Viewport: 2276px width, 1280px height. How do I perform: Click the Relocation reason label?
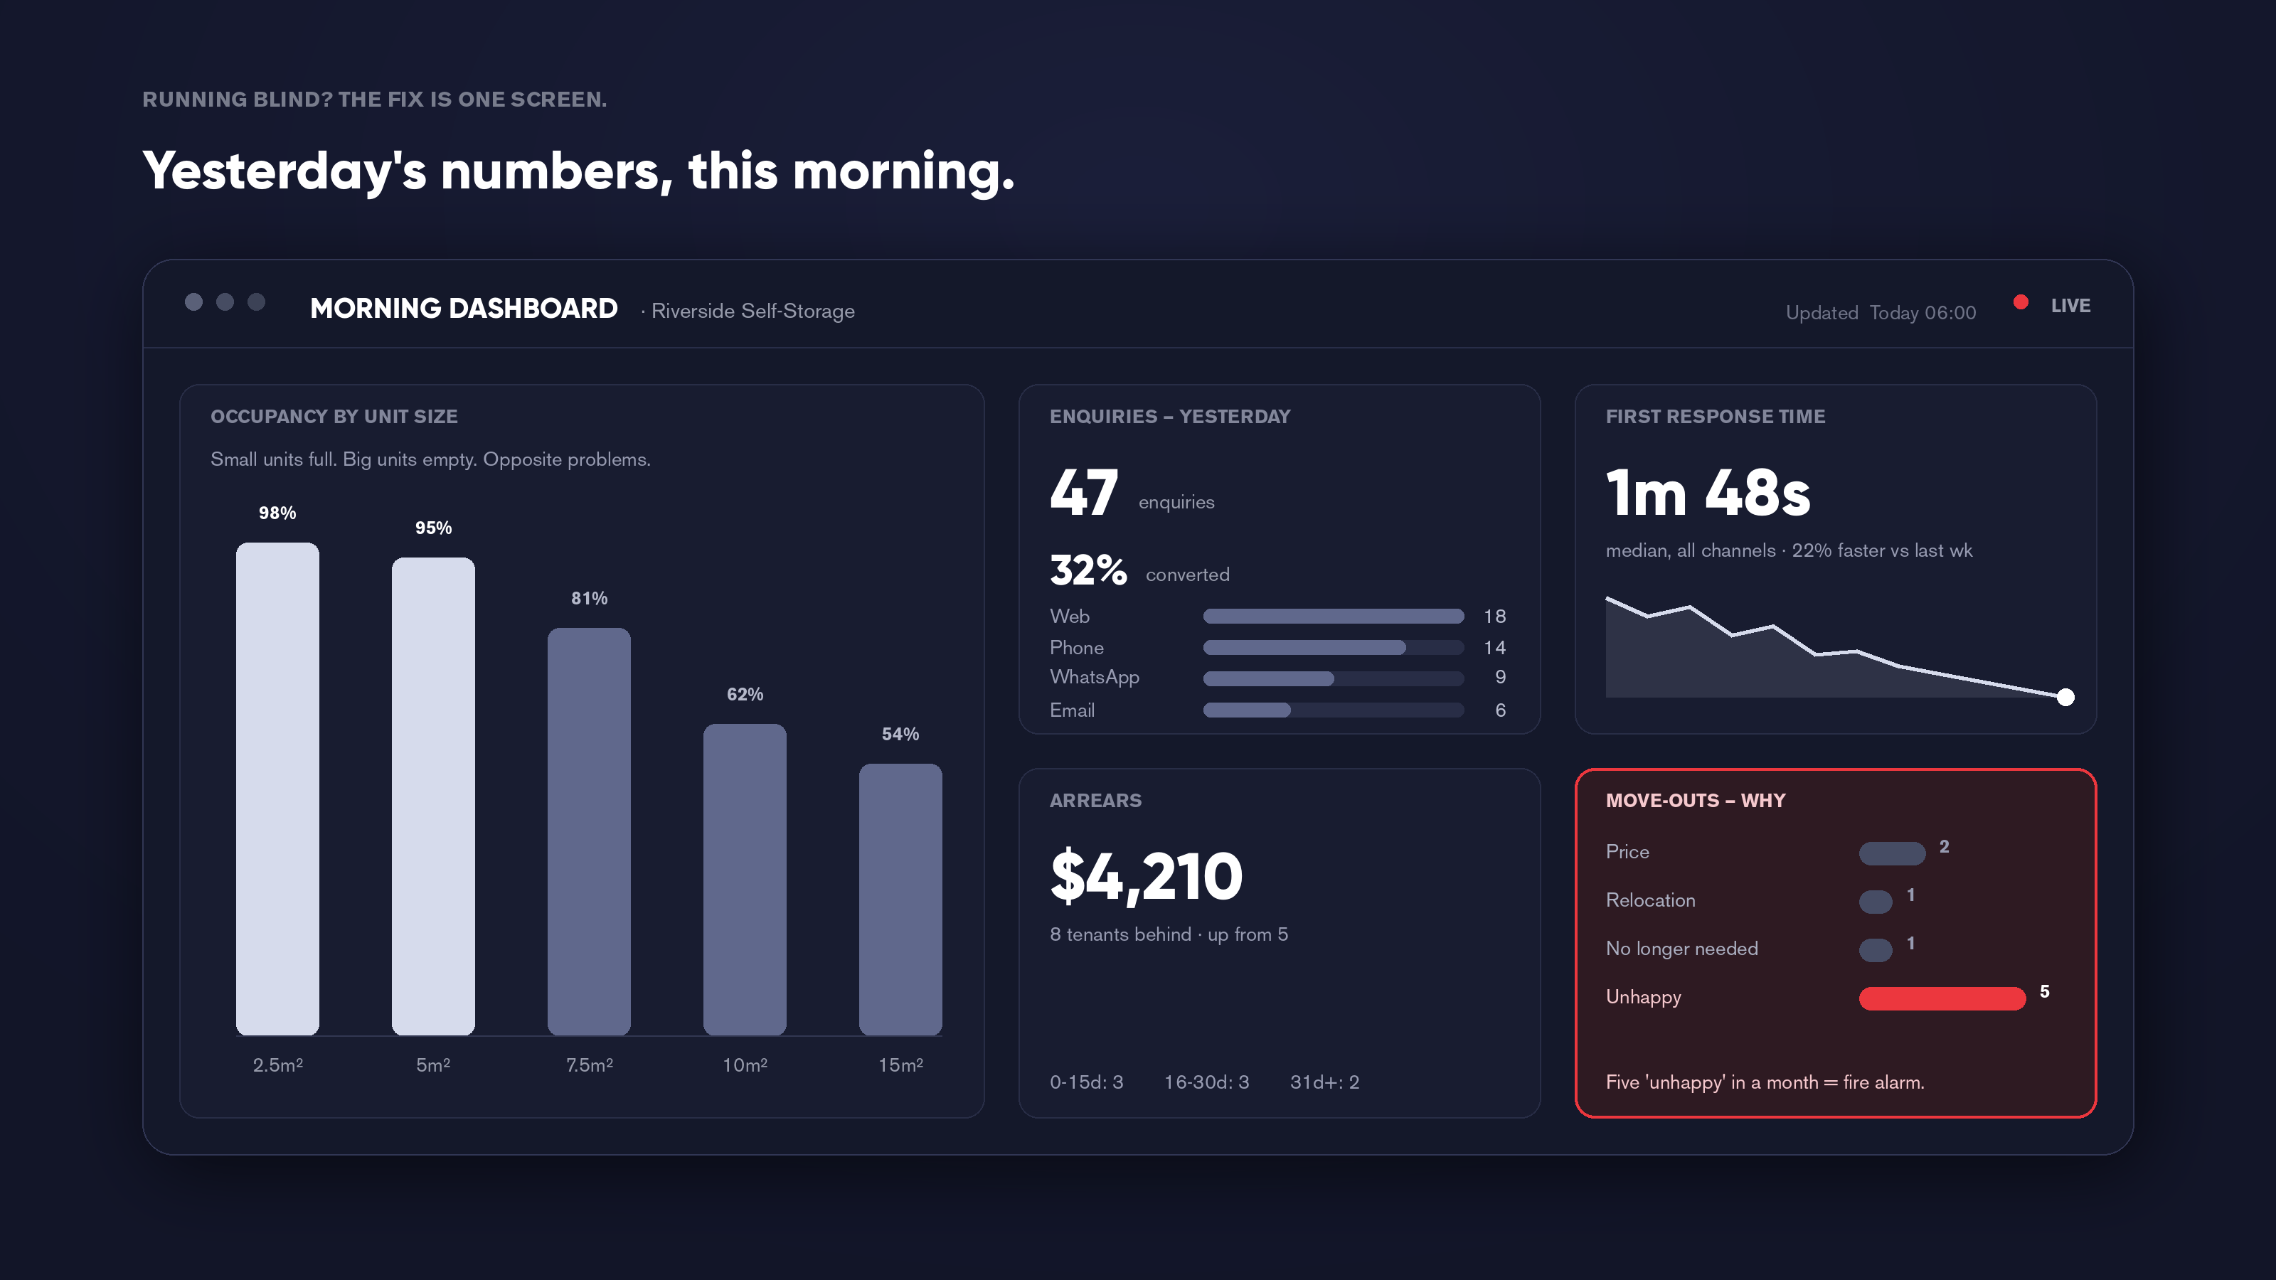1649,900
